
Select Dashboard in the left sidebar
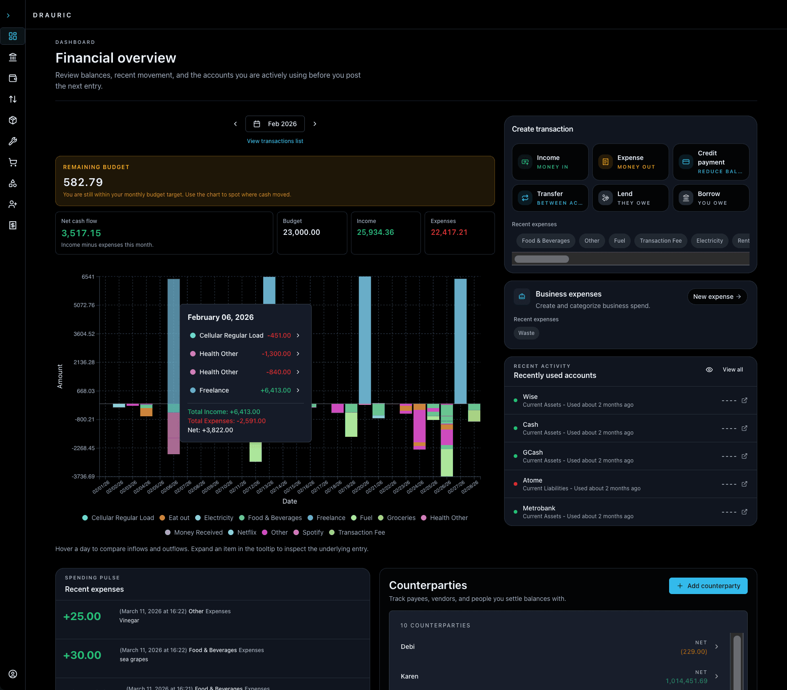click(13, 36)
